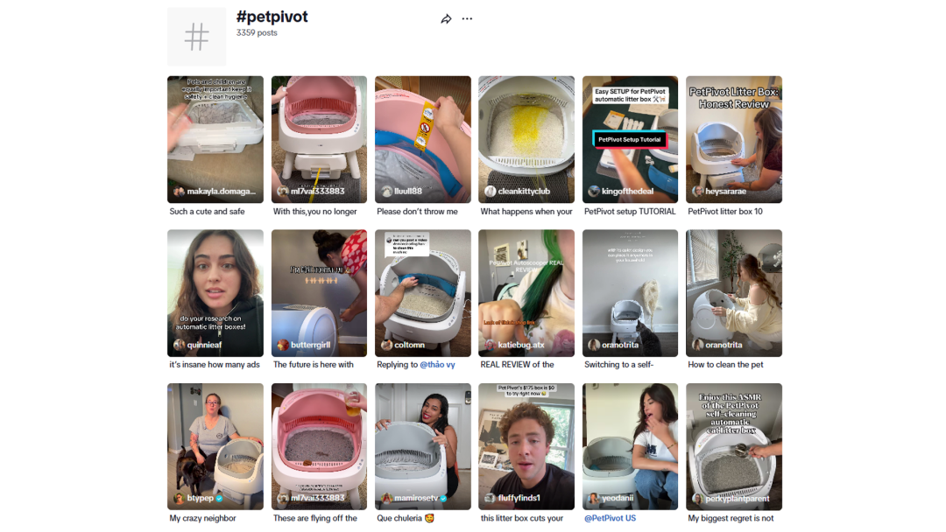Open the @PetPivot US mention link

click(610, 518)
